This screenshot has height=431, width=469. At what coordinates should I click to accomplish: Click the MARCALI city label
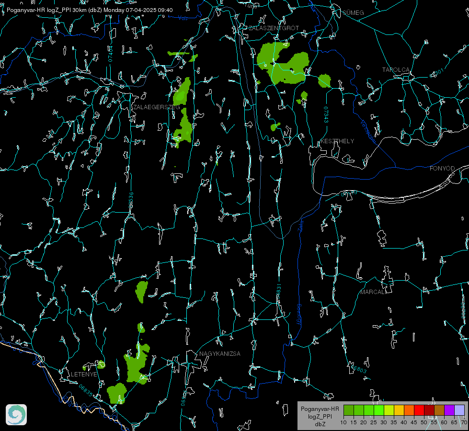pos(373,292)
